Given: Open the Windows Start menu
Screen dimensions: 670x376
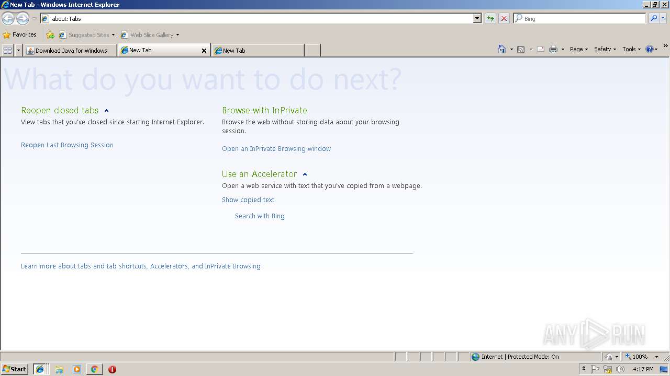Looking at the screenshot, I should (x=15, y=369).
